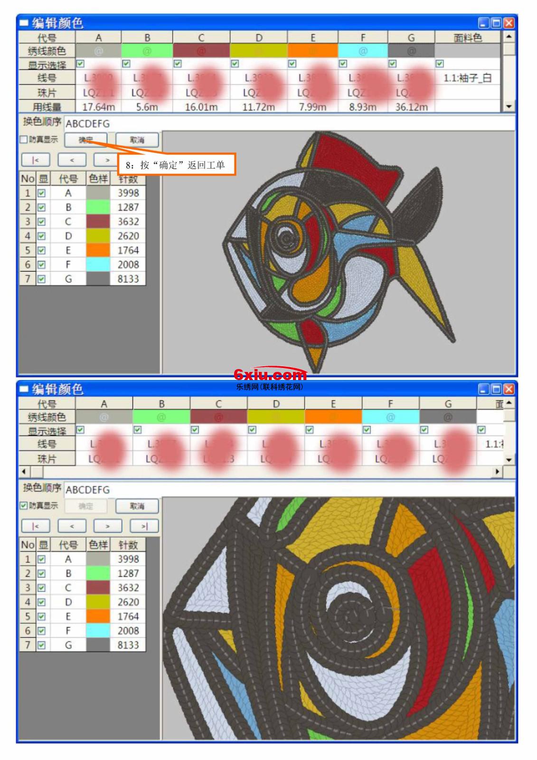Click the jump-to-last step button in lower window
This screenshot has width=537, height=760.
coord(144,526)
